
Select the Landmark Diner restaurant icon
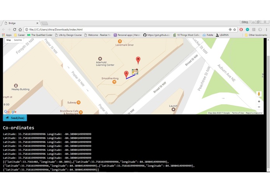(x=120, y=41)
